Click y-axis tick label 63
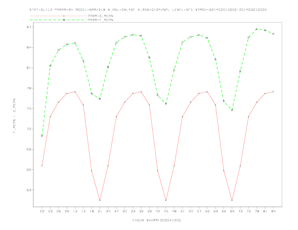The height and width of the screenshot is (230, 298). click(x=29, y=190)
